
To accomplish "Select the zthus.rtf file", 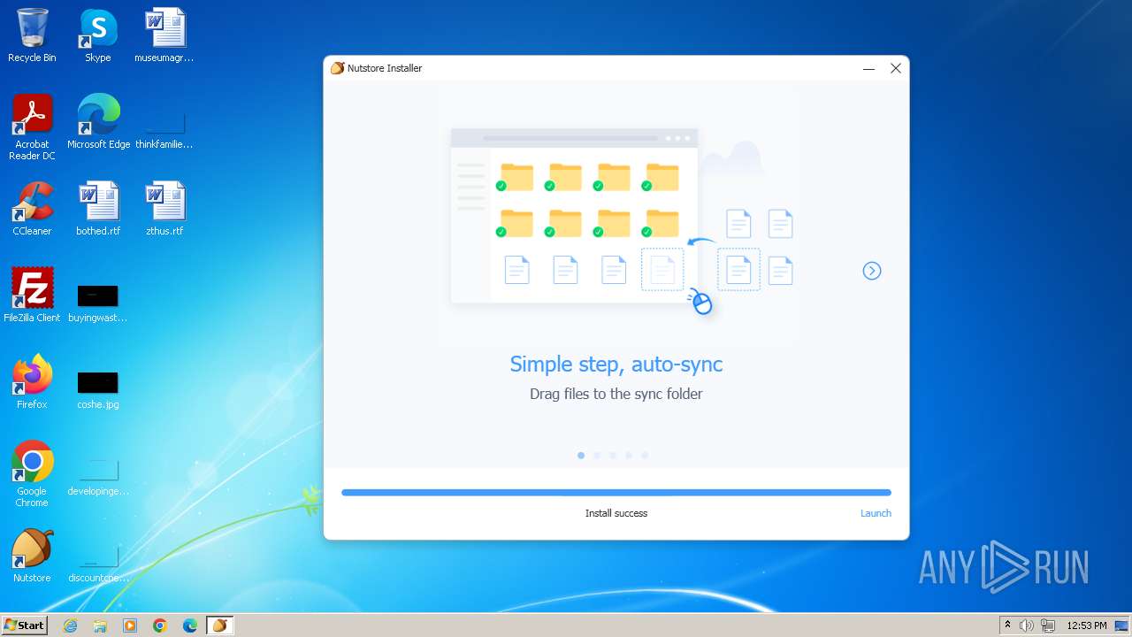I will (164, 209).
